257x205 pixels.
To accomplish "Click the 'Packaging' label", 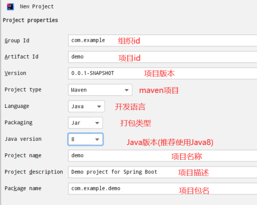I will point(18,122).
